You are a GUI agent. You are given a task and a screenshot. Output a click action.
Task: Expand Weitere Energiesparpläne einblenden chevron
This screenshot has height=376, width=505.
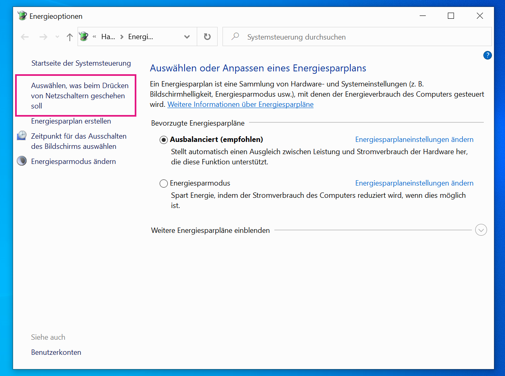coord(481,230)
